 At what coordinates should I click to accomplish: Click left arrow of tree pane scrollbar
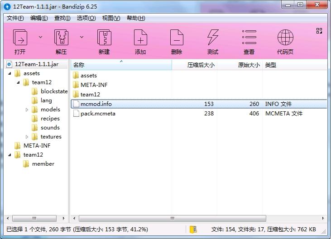(x=8, y=218)
